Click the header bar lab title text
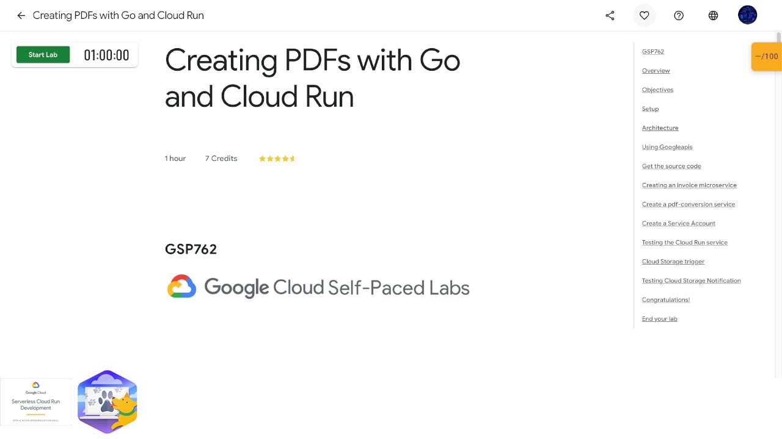This screenshot has height=439, width=782. click(x=119, y=16)
